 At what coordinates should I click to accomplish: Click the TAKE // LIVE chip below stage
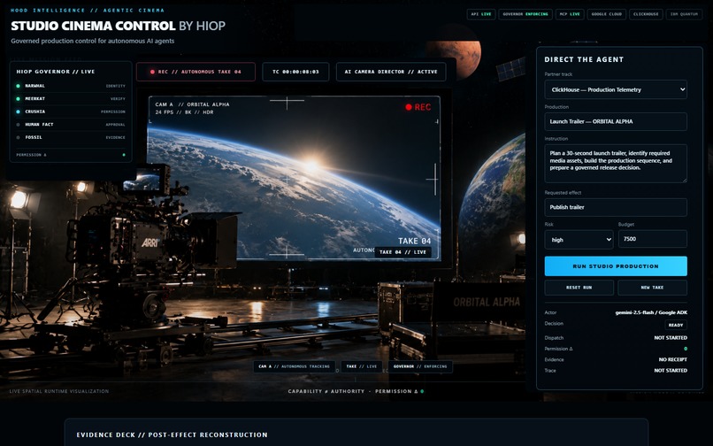pos(362,366)
